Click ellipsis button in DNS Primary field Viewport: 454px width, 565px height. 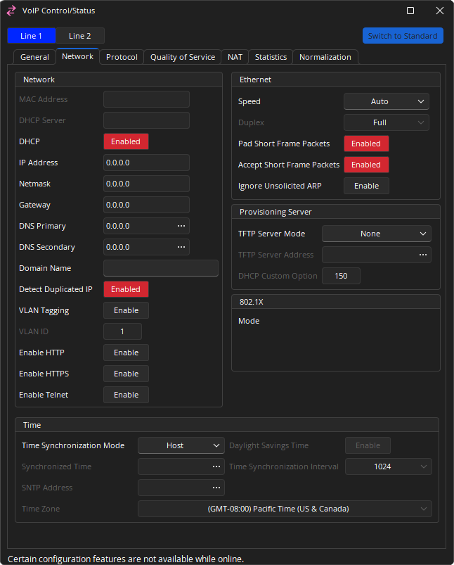181,226
